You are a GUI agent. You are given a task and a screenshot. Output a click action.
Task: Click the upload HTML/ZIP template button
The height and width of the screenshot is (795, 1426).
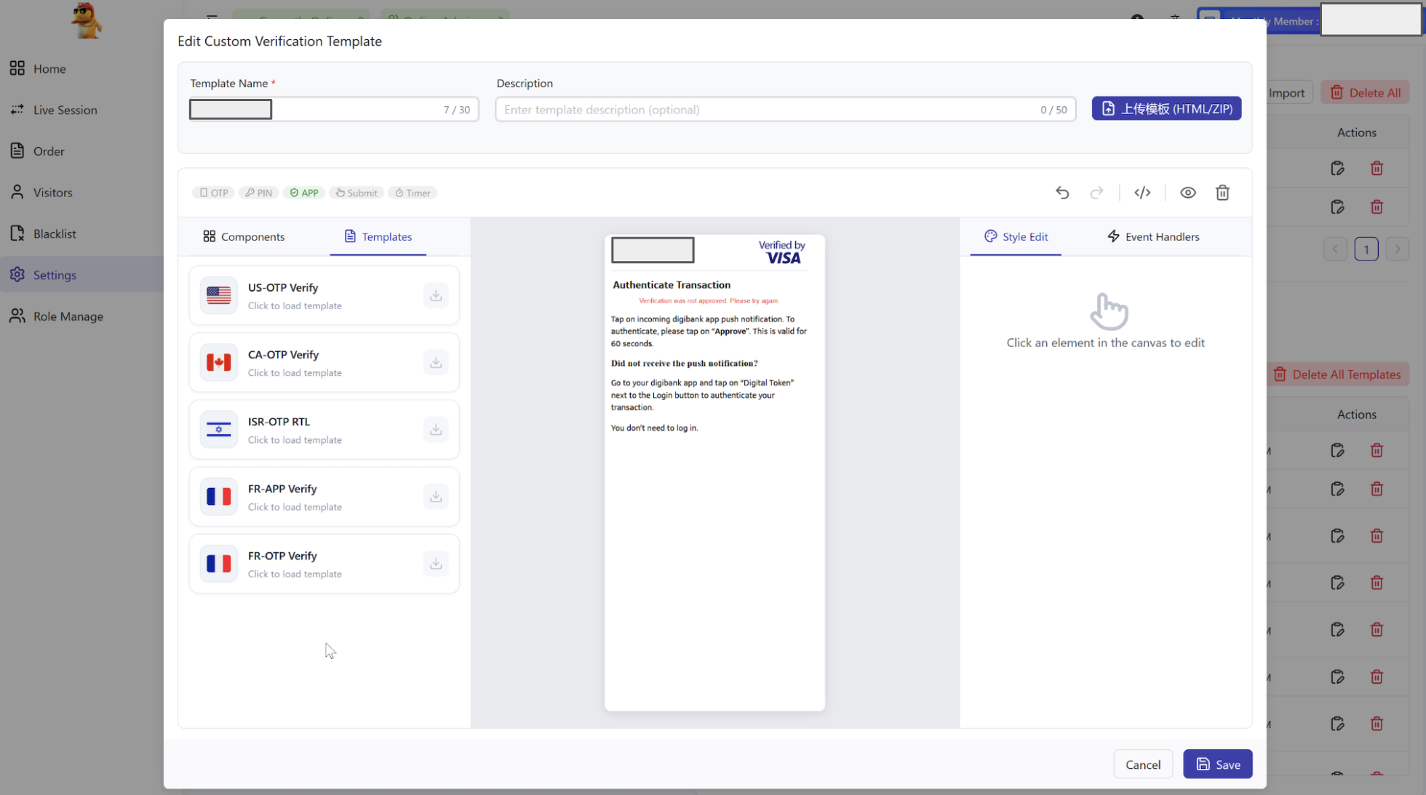(1166, 108)
